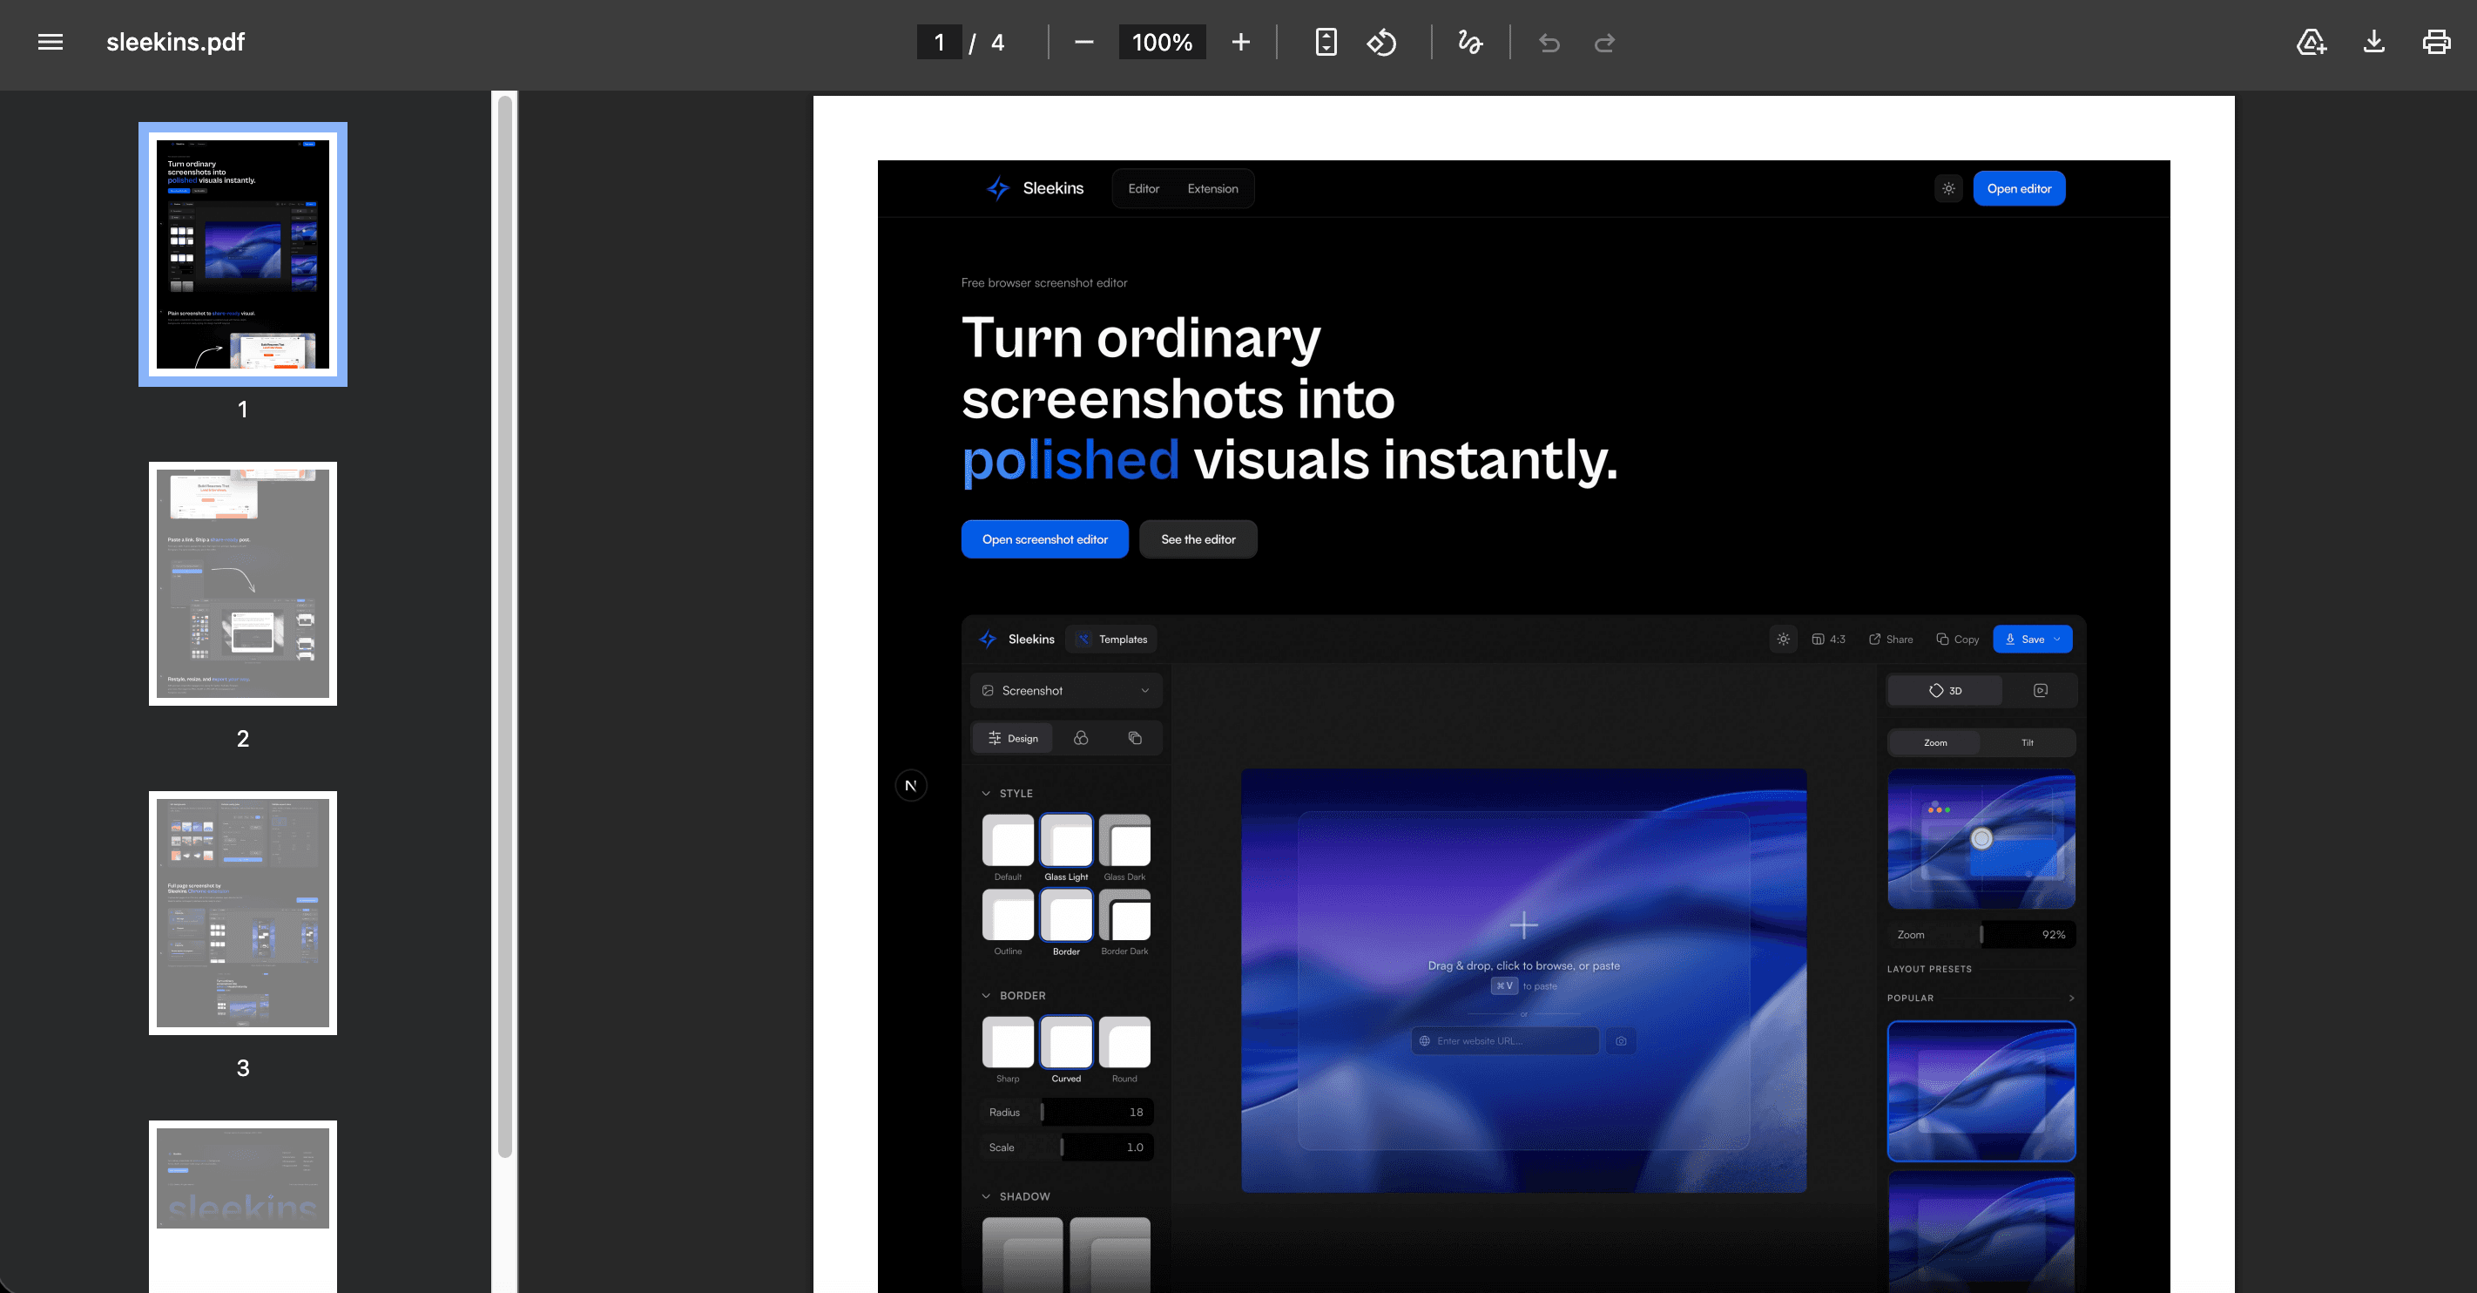The height and width of the screenshot is (1293, 2477).
Task: Click the blue Open editor button
Action: pos(2019,188)
